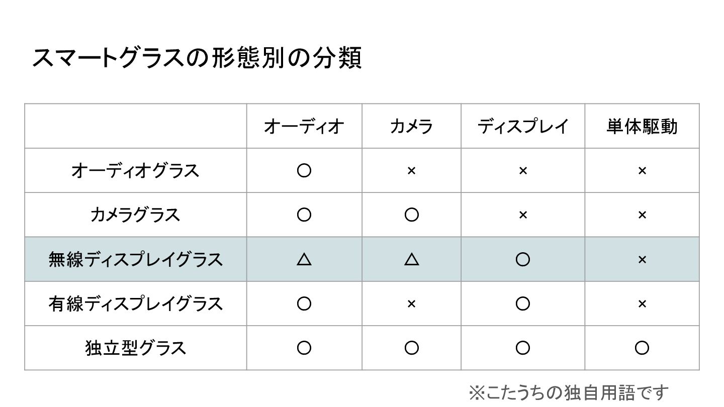Click the オーディオグラス row label

[x=135, y=171]
